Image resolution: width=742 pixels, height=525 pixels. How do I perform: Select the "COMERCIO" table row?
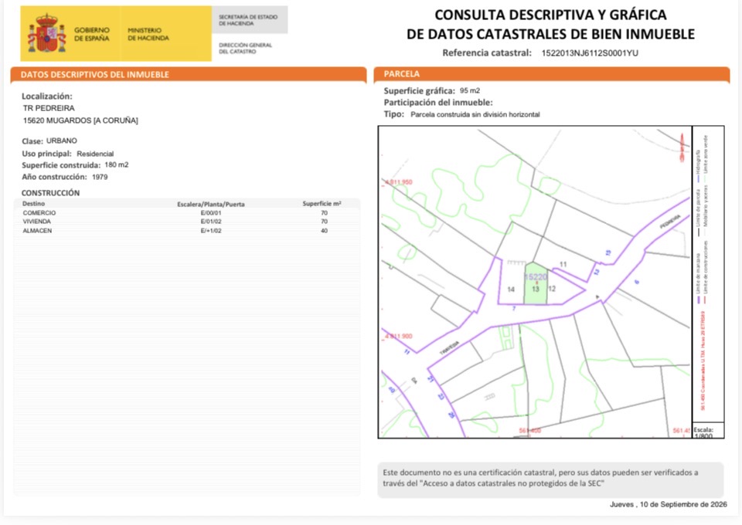coord(187,213)
